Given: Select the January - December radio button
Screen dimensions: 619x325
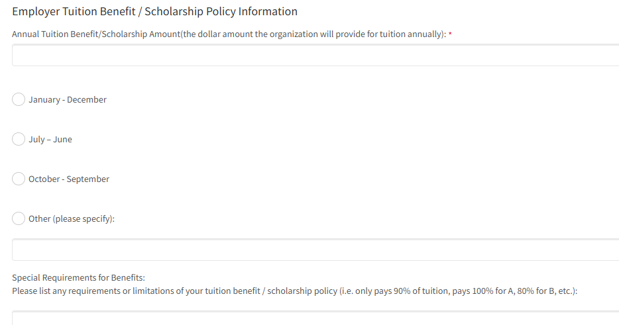Looking at the screenshot, I should point(19,99).
